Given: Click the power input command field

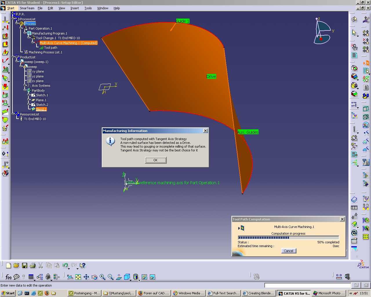Looking at the screenshot, I should pyautogui.click(x=308, y=285).
